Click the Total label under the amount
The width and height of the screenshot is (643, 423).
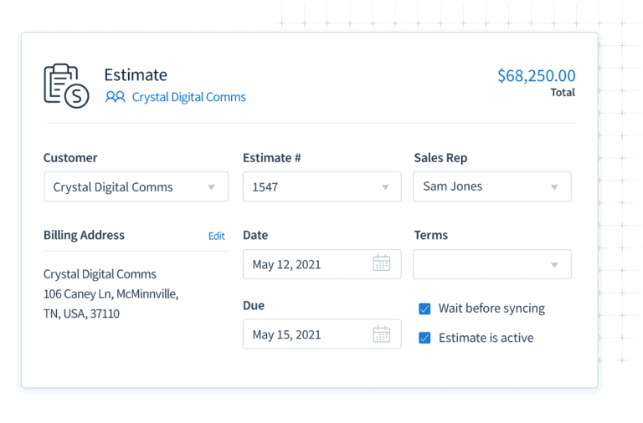[562, 93]
